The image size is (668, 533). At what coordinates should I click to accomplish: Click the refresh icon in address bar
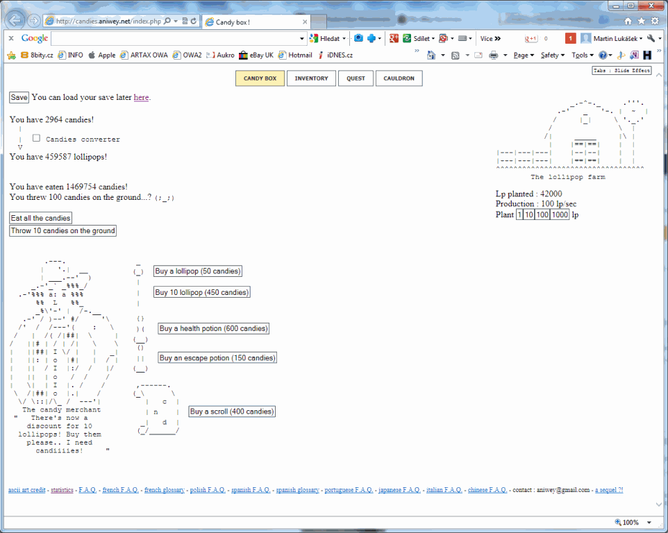[193, 22]
